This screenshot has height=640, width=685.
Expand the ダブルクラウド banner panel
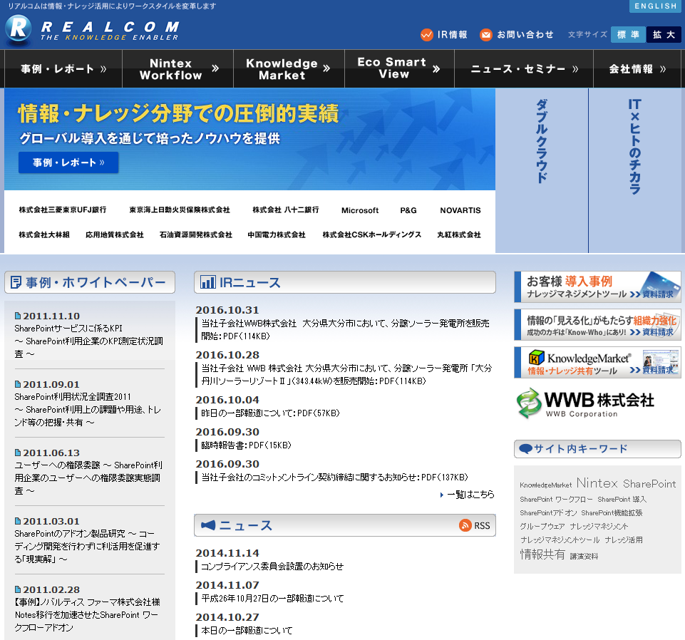coord(542,170)
